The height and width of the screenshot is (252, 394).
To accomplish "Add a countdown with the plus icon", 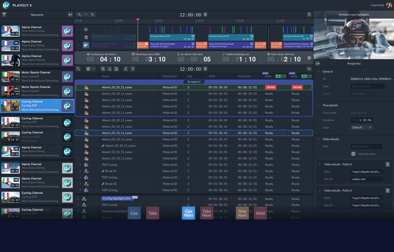I will pos(309,58).
